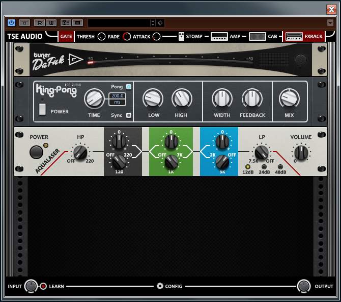Click the CONFIG gear icon
The image size is (341, 302).
(x=160, y=286)
